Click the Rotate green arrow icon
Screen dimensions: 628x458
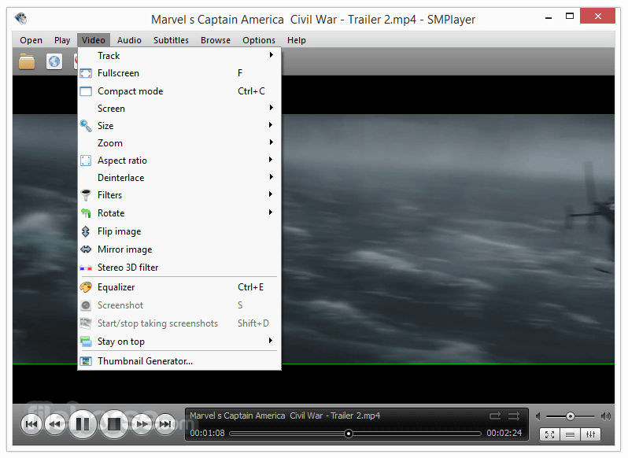pyautogui.click(x=86, y=213)
